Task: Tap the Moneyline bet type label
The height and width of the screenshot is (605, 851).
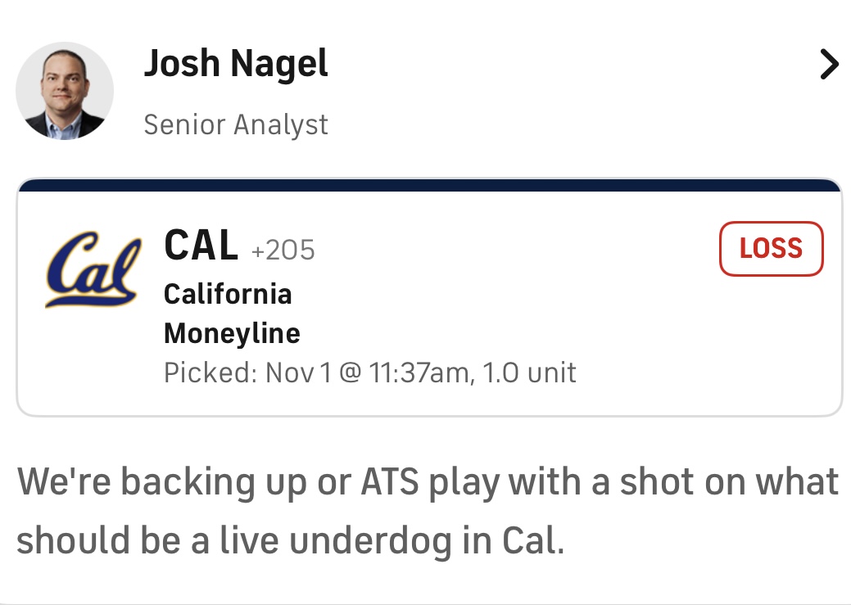Action: tap(232, 333)
